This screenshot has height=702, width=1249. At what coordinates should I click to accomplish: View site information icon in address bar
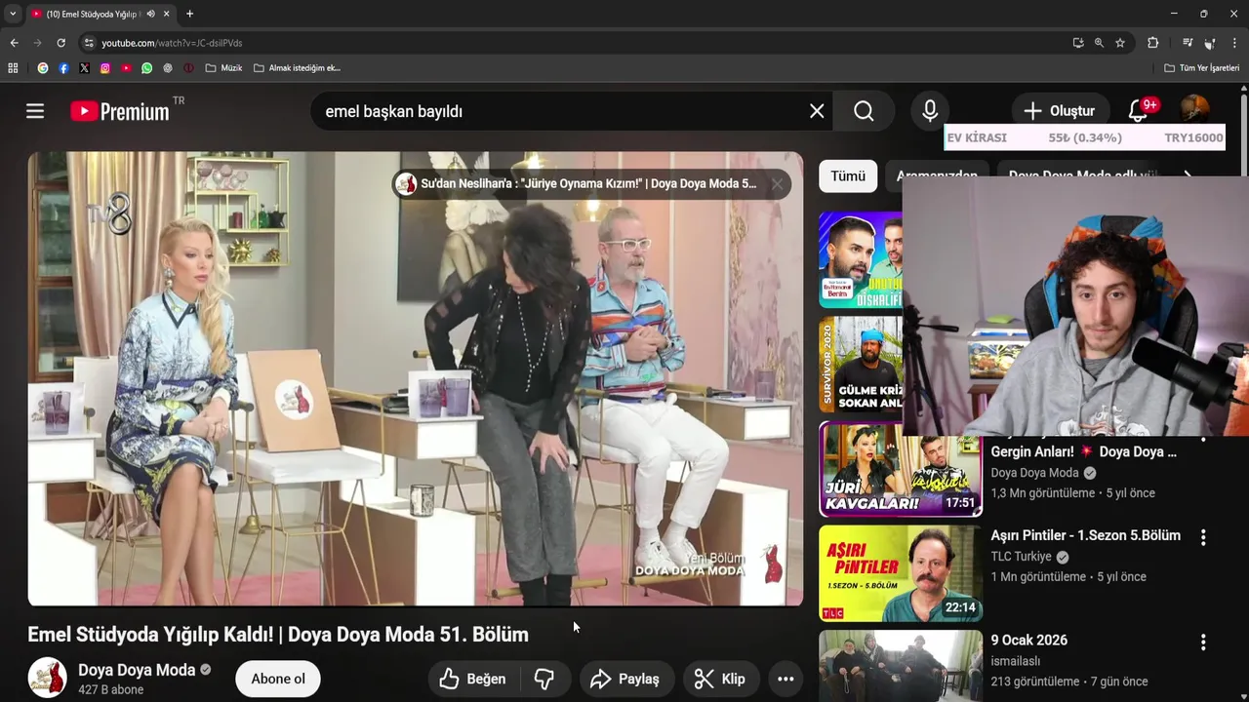tap(89, 43)
